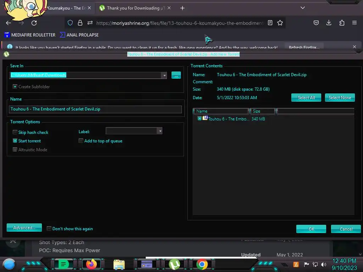The height and width of the screenshot is (272, 363).
Task: Open the Pocket save icon
Action: [x=316, y=23]
